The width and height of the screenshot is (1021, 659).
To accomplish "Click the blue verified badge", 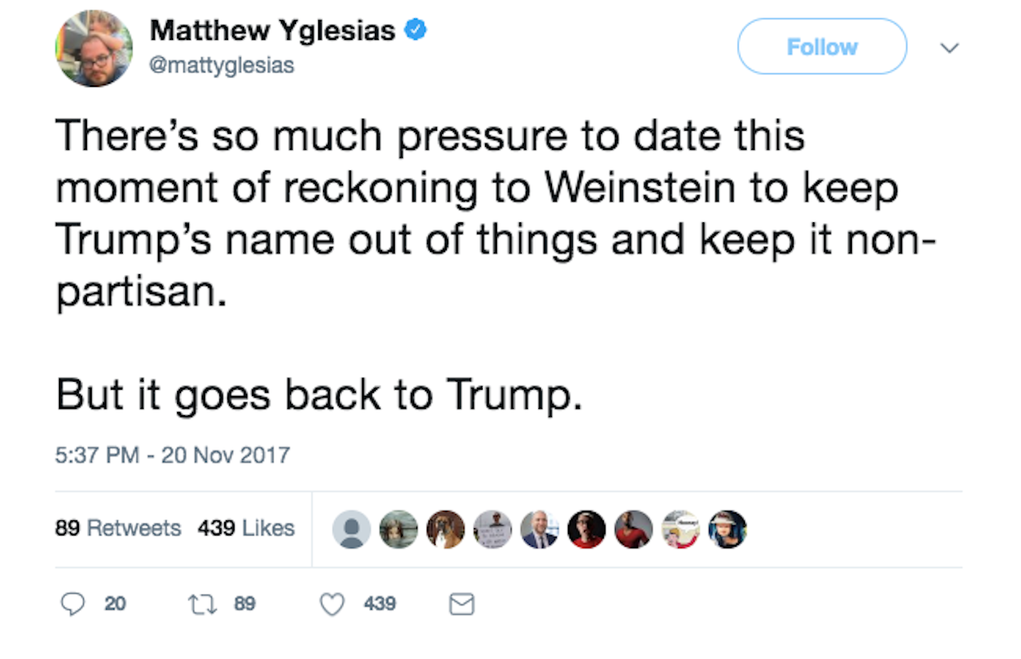I will pyautogui.click(x=416, y=31).
